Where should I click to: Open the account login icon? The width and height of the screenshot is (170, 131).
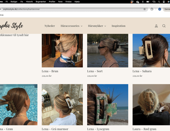tap(156, 26)
